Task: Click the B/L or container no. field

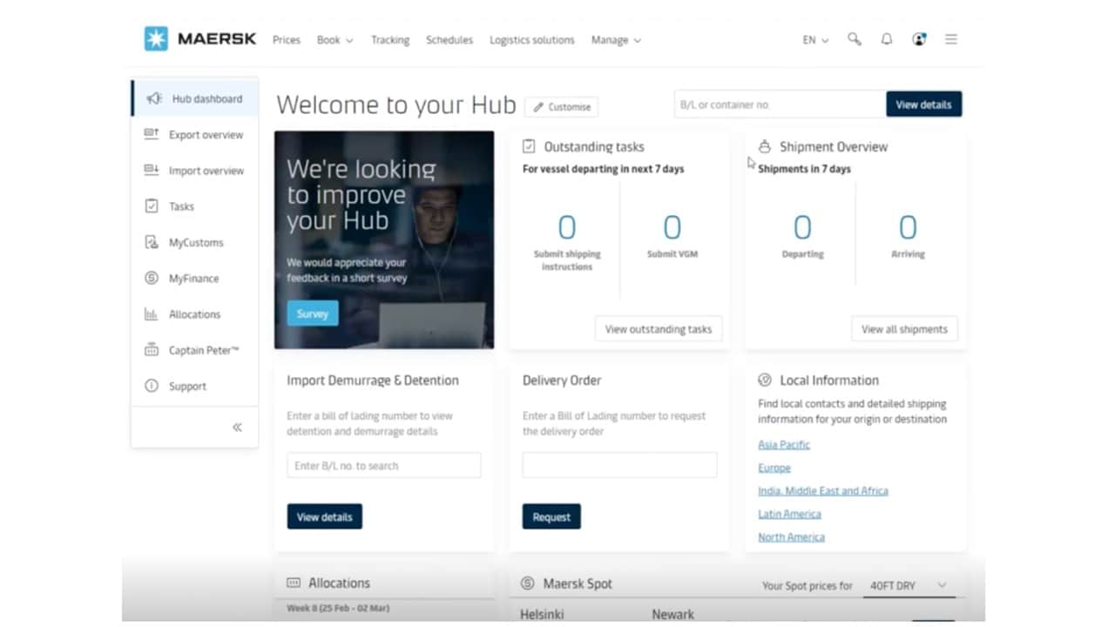Action: [780, 104]
